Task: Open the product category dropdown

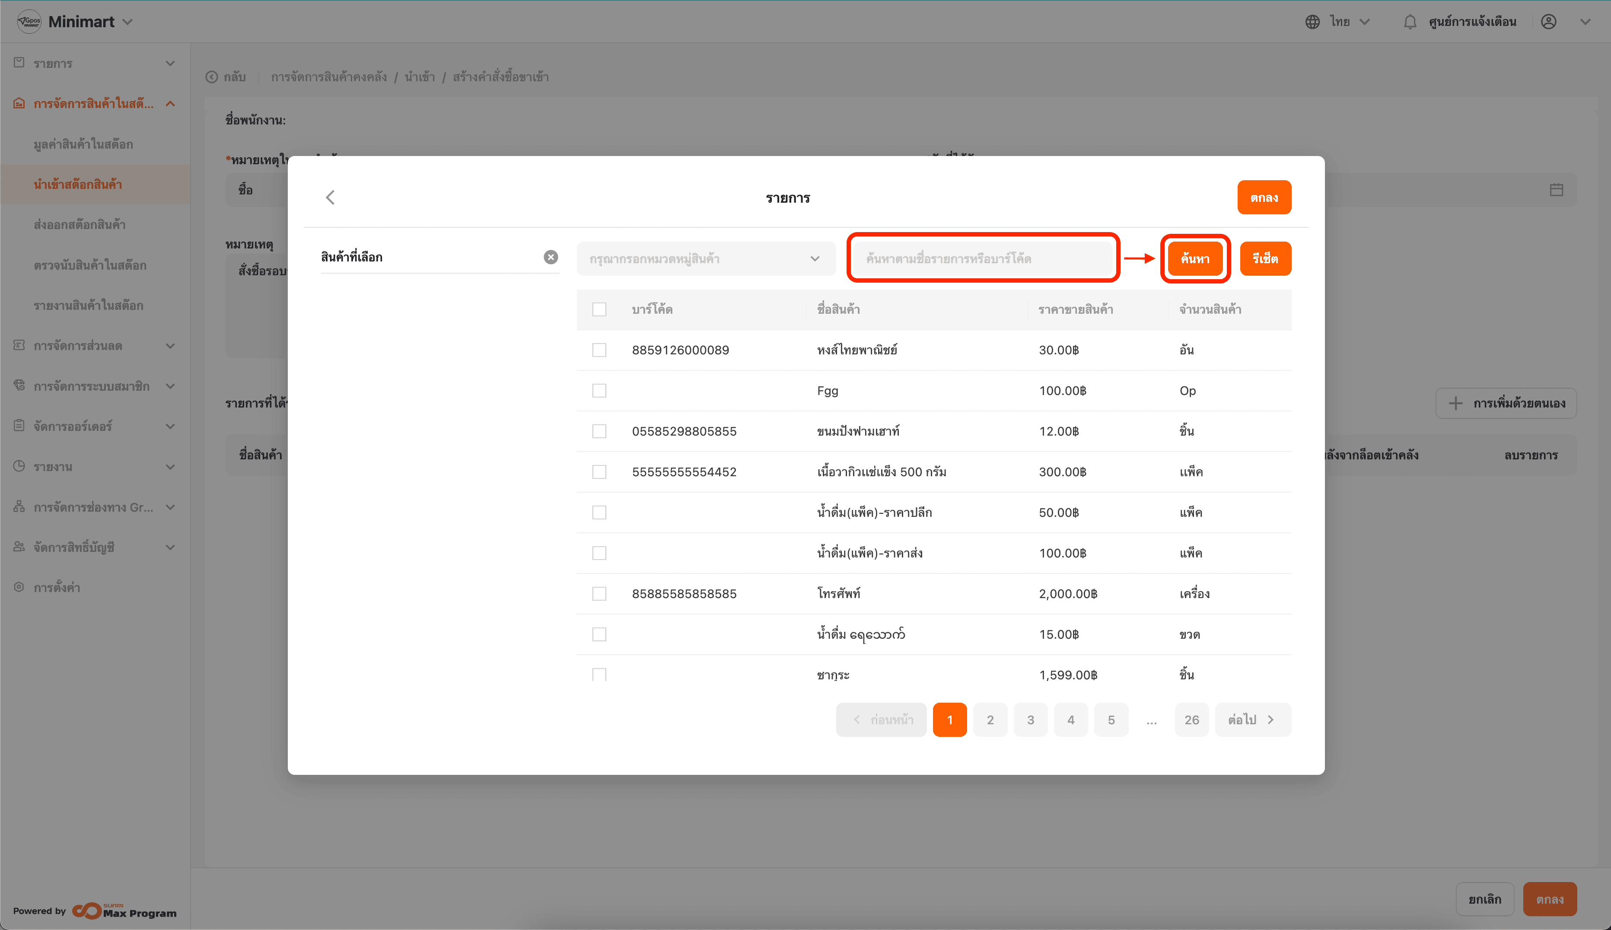Action: point(706,259)
